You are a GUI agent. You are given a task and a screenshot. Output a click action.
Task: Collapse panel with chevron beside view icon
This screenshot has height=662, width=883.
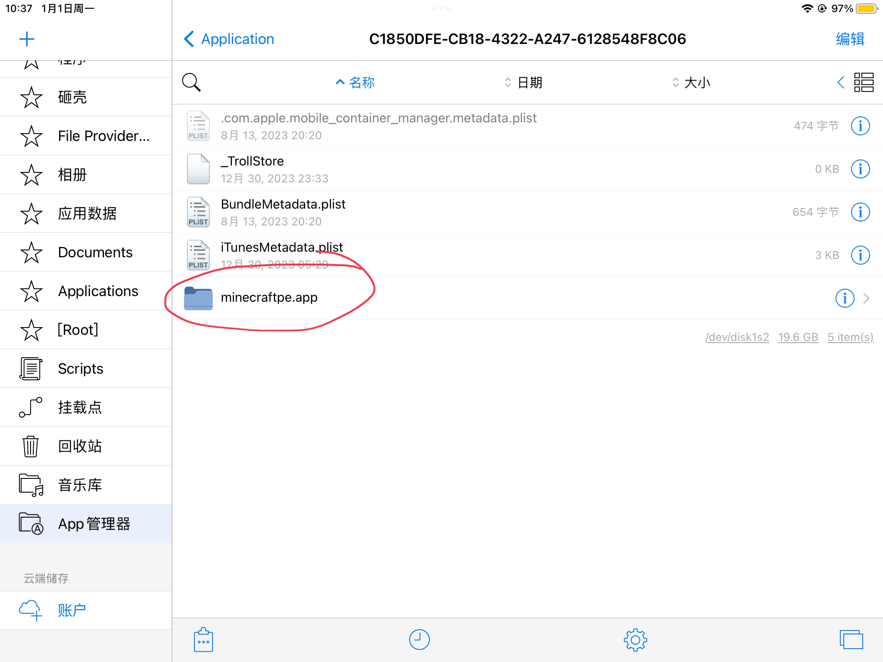[840, 82]
